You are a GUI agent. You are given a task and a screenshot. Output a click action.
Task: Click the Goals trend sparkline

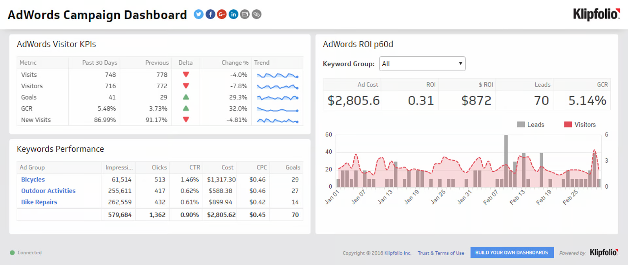pyautogui.click(x=277, y=98)
